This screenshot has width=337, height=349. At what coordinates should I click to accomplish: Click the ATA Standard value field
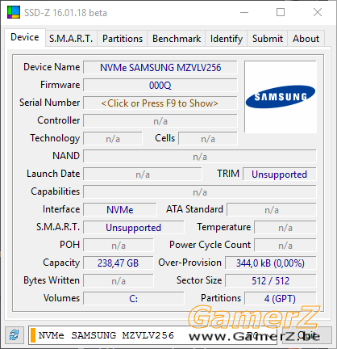pos(272,210)
